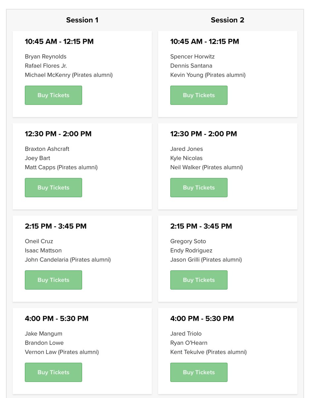Select the Session 1 10:45 AM time heading

[59, 41]
